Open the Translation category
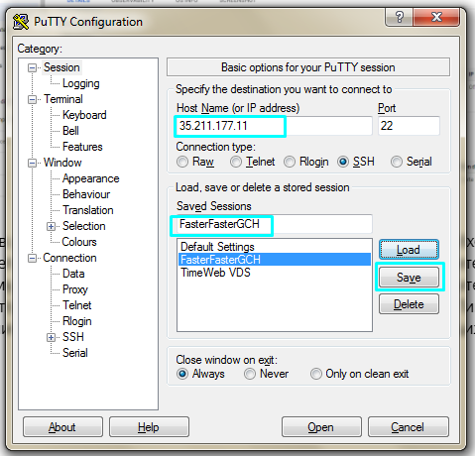 88,210
